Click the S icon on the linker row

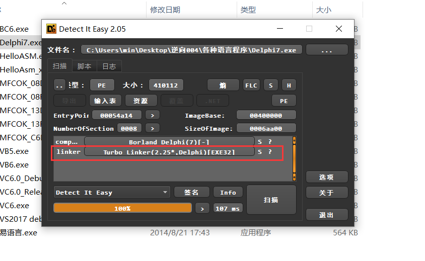pos(260,151)
